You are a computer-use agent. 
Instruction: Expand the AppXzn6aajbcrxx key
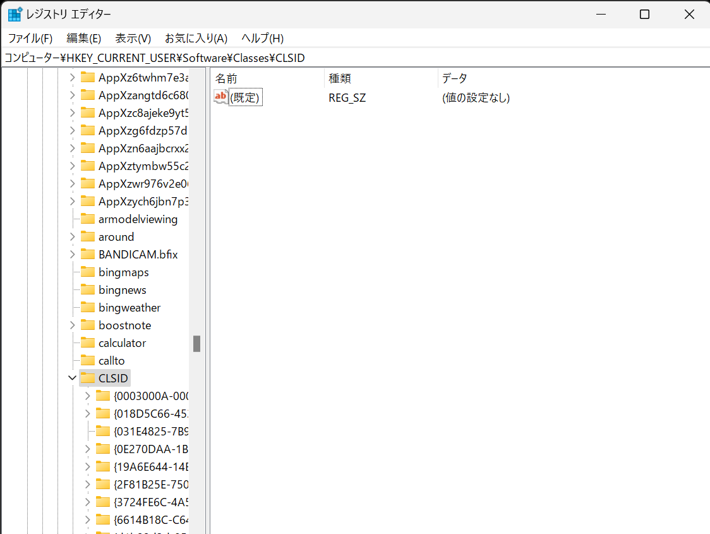click(x=73, y=148)
